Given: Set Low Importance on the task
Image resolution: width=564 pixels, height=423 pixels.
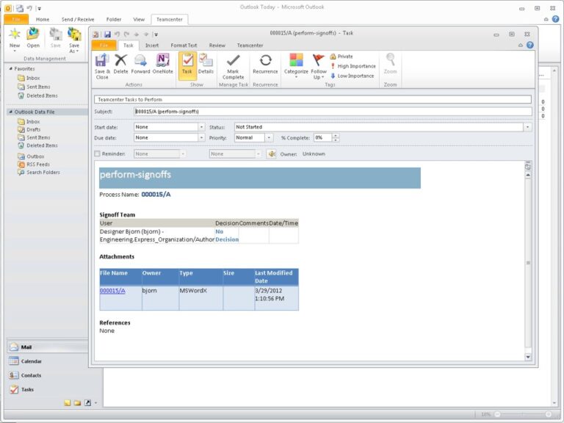Looking at the screenshot, I should point(352,76).
